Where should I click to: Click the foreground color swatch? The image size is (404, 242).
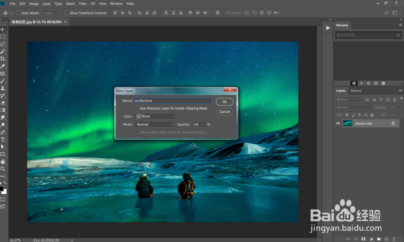[2, 188]
